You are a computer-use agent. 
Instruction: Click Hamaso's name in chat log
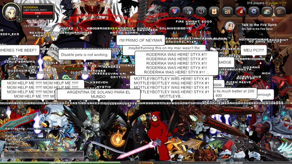[x=12, y=136]
